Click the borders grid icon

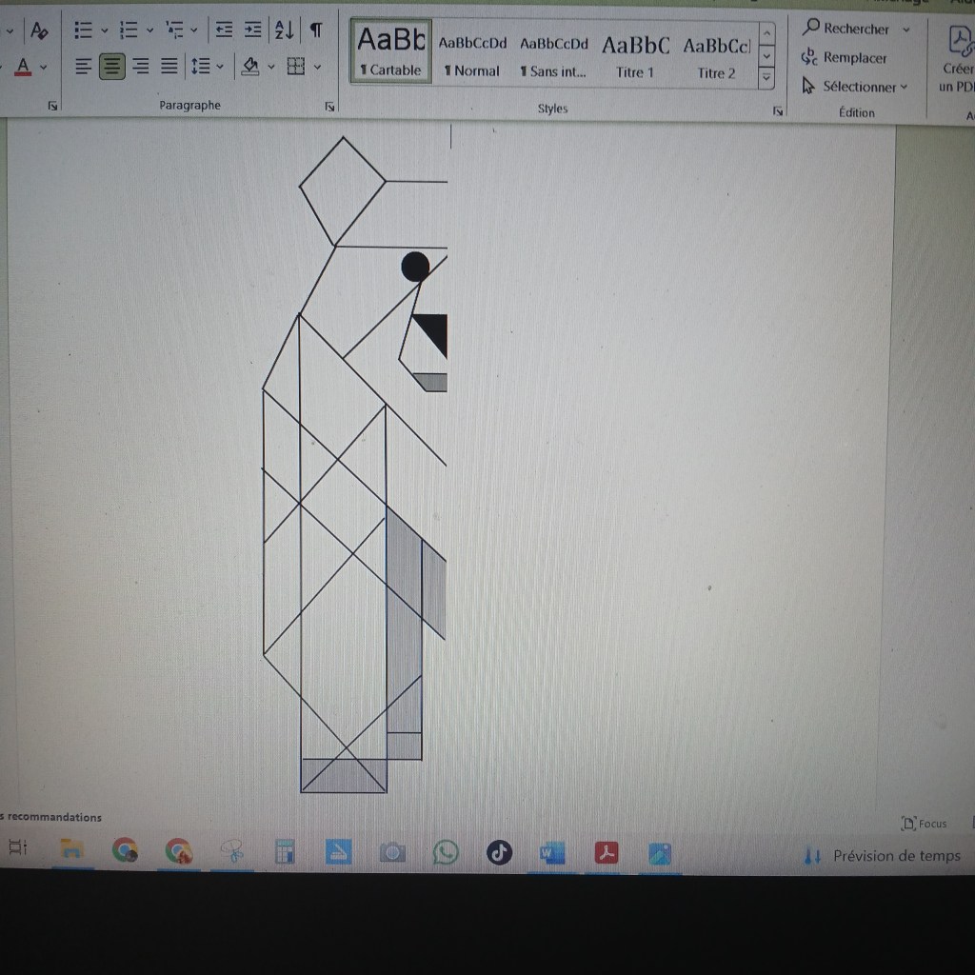pyautogui.click(x=296, y=66)
